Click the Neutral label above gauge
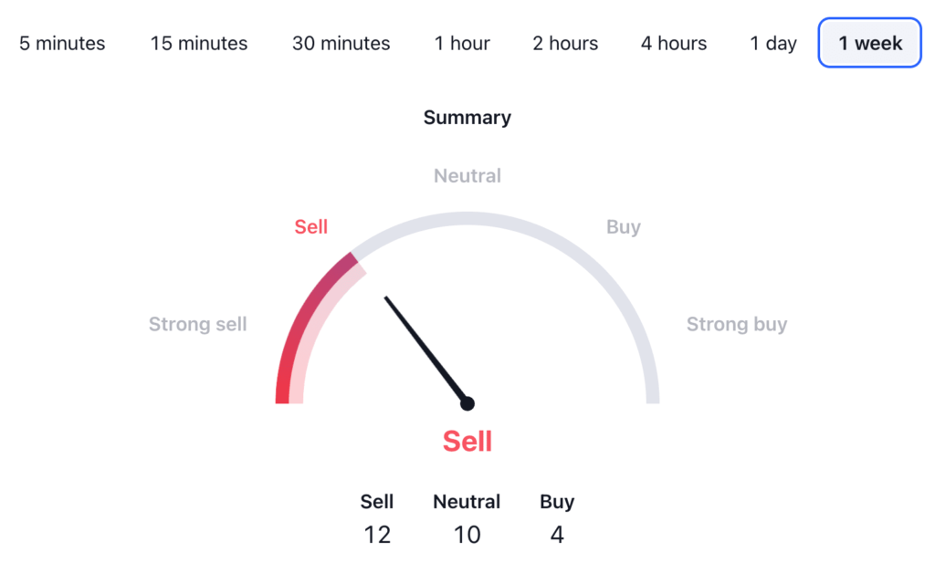935x563 pixels. [467, 175]
